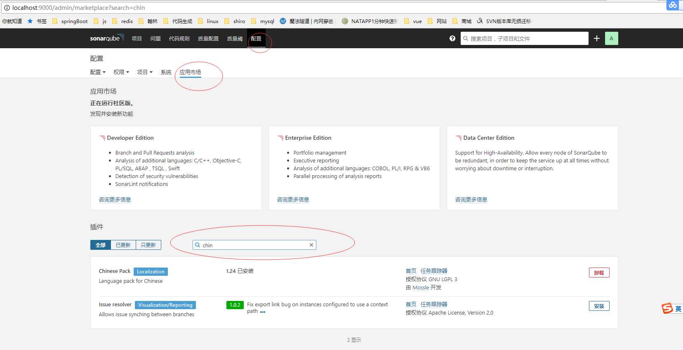
Task: Open the redis bookmark folder
Action: (122, 21)
